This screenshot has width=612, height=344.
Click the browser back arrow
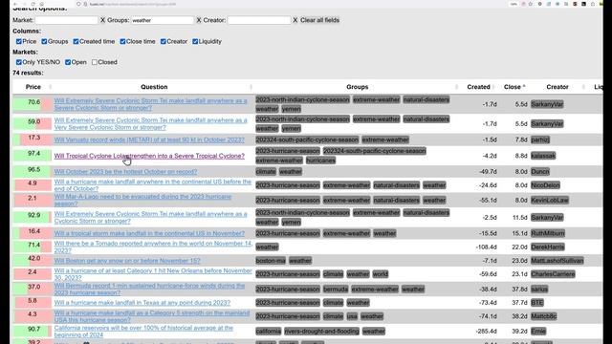15,4
